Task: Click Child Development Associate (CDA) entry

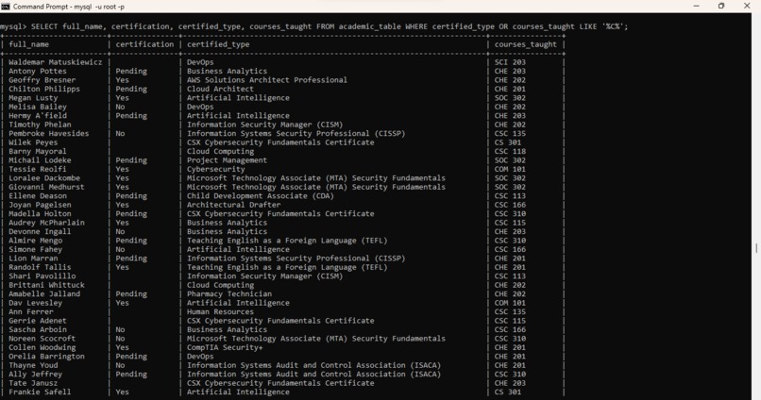Action: click(x=261, y=196)
